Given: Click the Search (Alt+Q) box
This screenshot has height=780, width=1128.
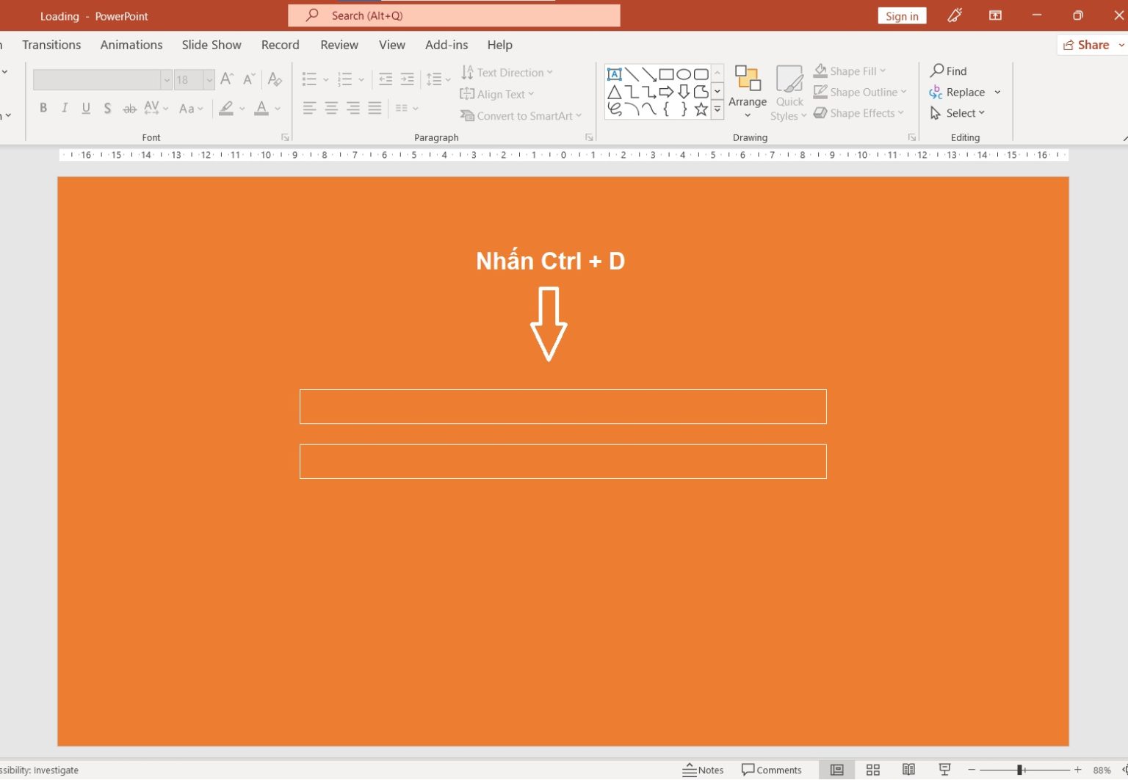Looking at the screenshot, I should tap(454, 15).
